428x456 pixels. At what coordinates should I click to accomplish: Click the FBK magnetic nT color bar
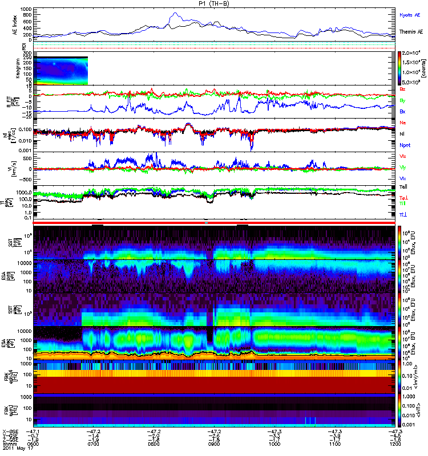pos(399,410)
